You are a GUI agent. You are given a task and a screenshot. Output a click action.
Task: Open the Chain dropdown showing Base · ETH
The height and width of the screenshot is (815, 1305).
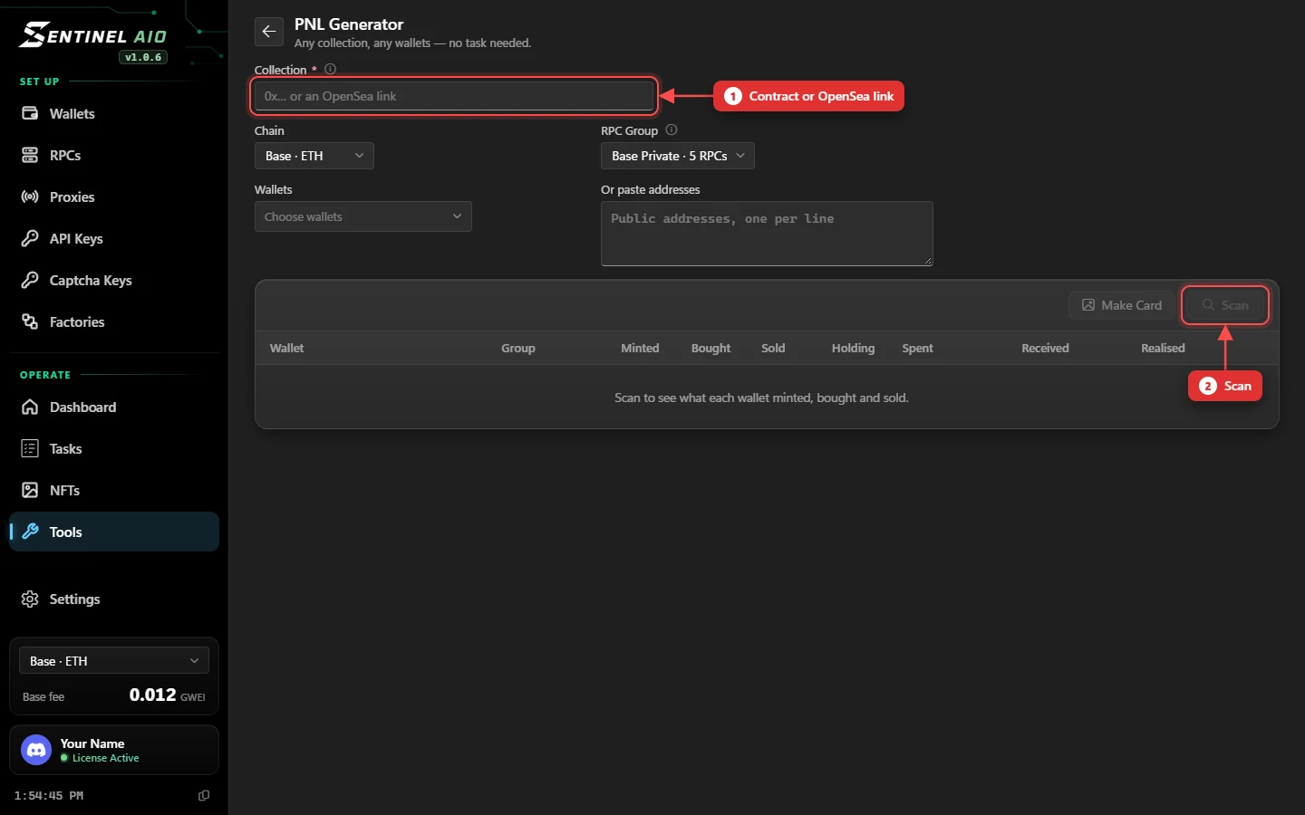pos(314,156)
